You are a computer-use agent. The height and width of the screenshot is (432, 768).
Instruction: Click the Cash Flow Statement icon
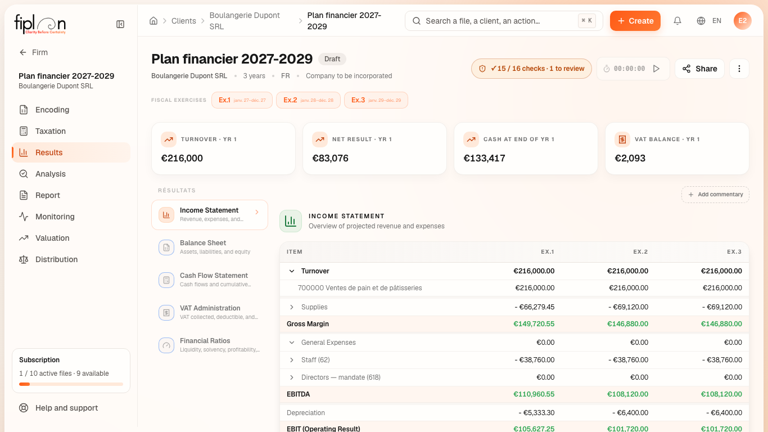[x=166, y=280]
